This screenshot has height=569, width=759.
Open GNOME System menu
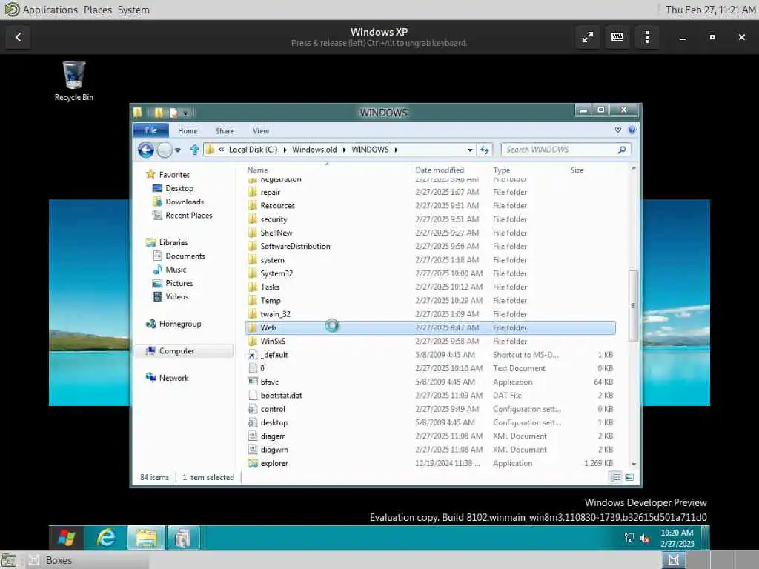tap(133, 10)
